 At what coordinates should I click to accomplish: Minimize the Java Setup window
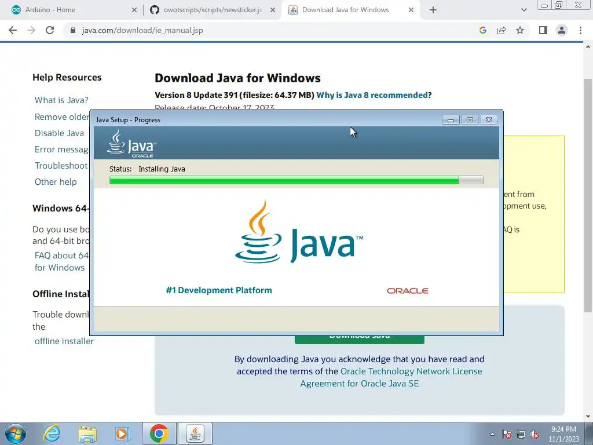pos(451,119)
